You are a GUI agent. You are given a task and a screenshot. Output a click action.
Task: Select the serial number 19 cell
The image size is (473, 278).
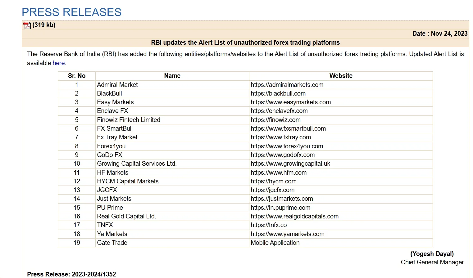coord(77,243)
